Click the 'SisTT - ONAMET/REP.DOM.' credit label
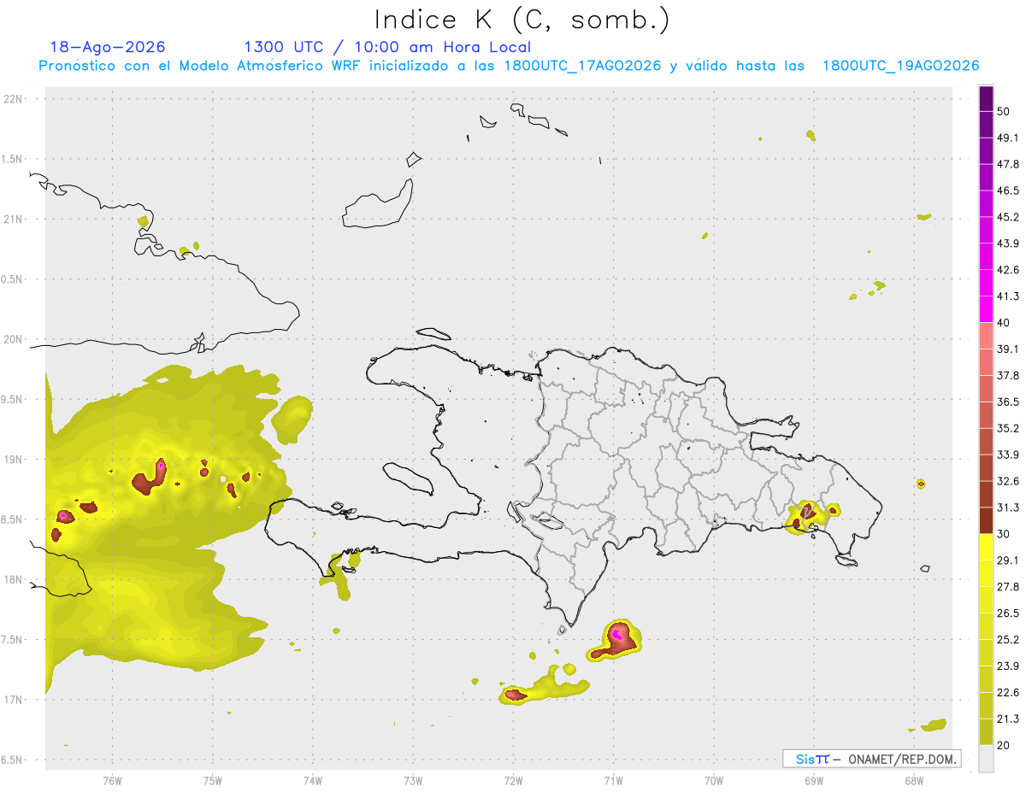The image size is (1026, 792). [872, 759]
